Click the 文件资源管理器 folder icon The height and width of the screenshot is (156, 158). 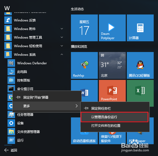tap(11, 132)
